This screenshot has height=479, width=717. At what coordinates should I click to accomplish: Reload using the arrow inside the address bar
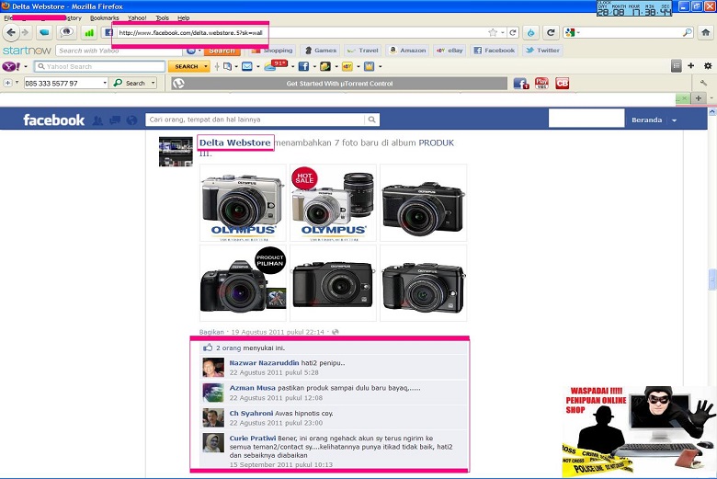[513, 32]
